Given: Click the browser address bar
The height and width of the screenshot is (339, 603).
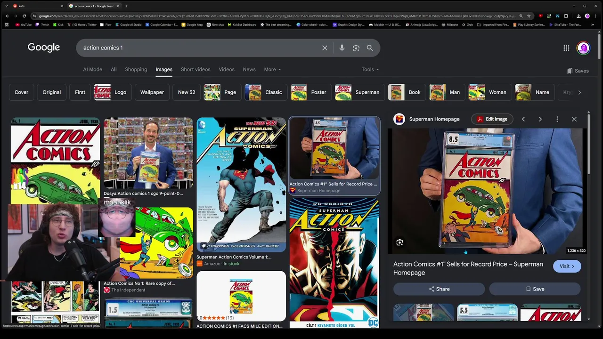Looking at the screenshot, I should (277, 16).
